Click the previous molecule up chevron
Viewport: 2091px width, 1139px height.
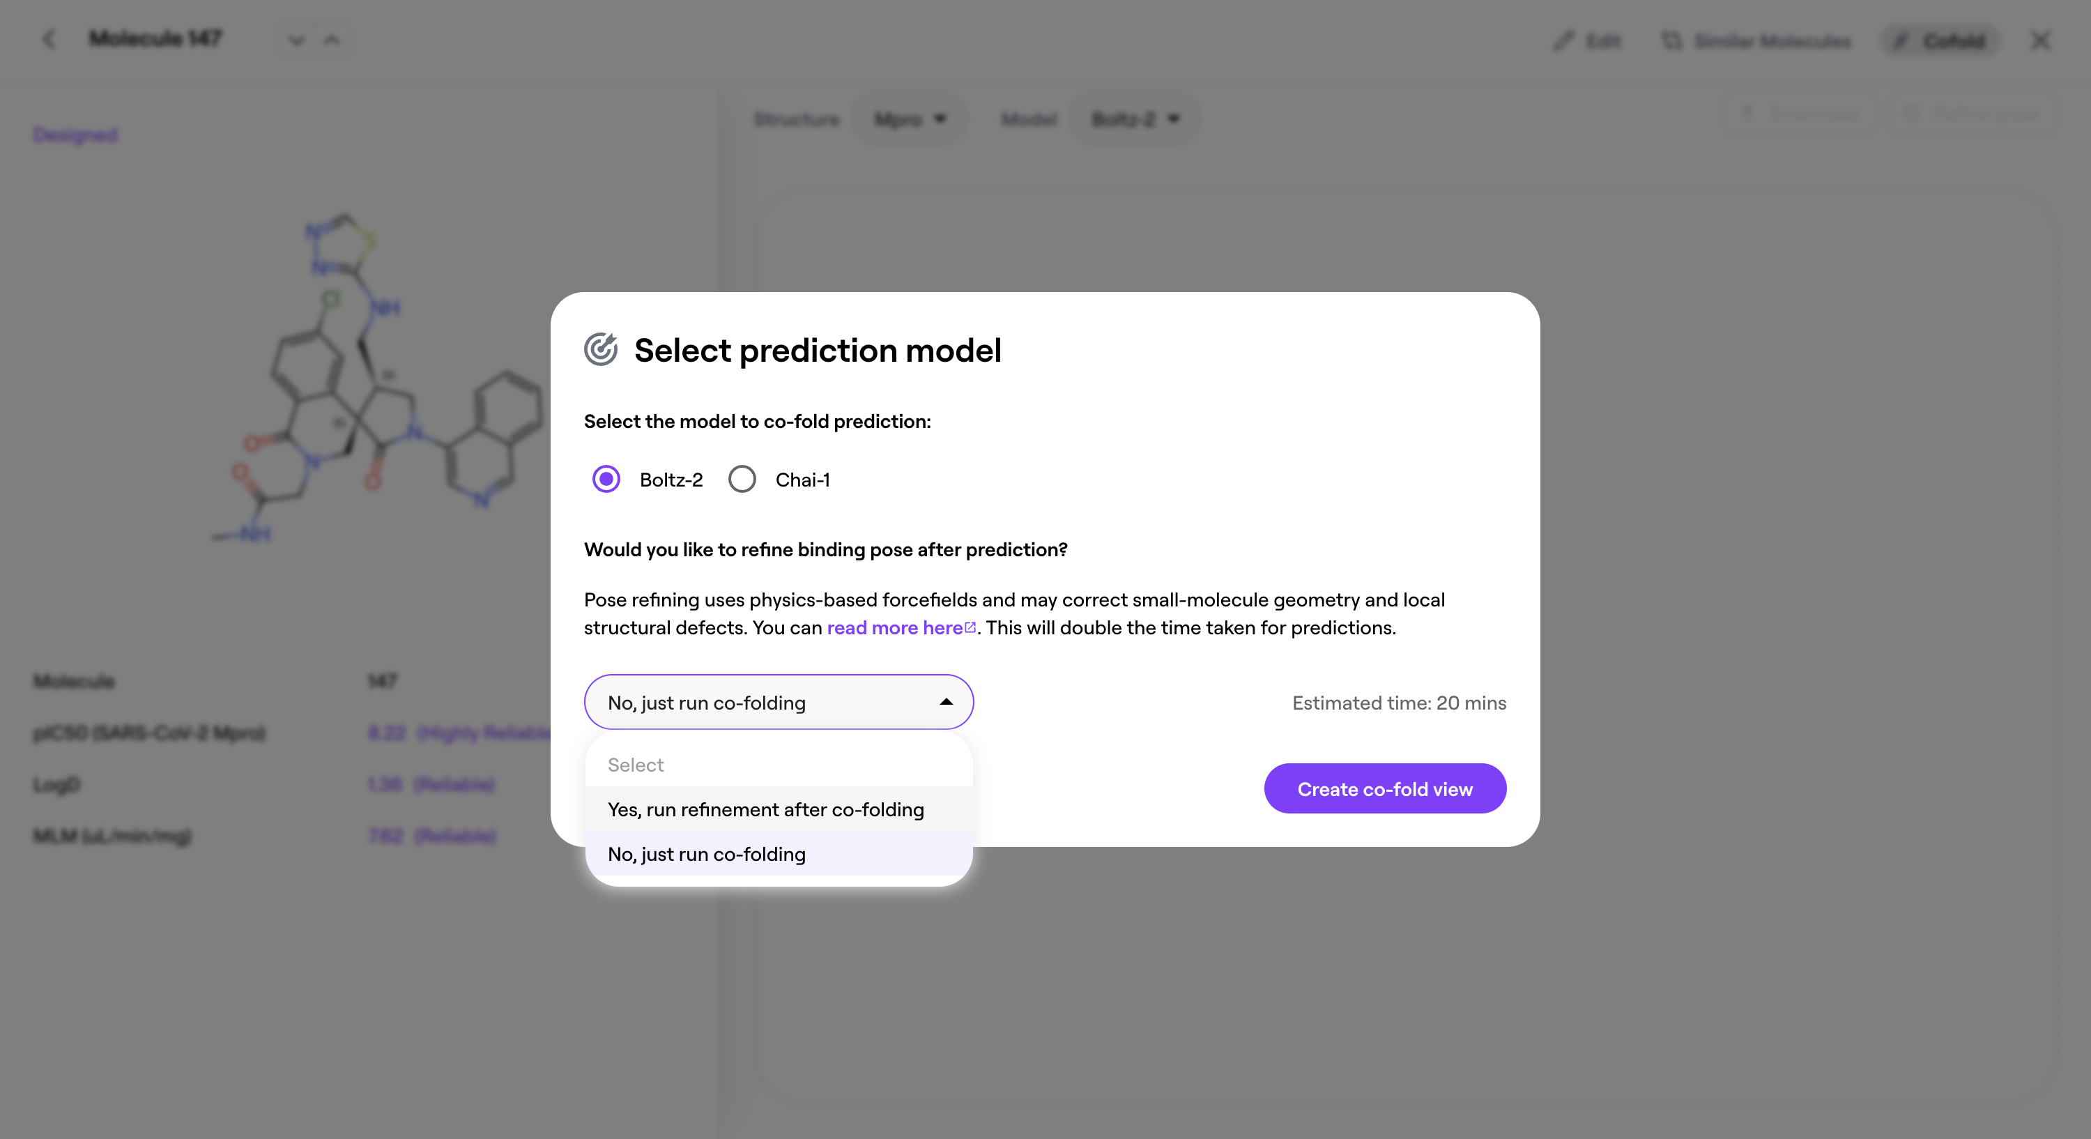click(x=332, y=40)
